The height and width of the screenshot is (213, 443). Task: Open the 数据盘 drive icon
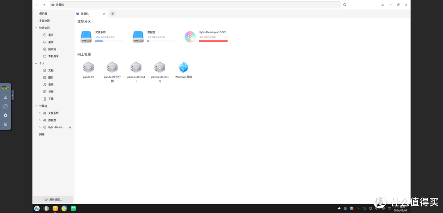(138, 37)
